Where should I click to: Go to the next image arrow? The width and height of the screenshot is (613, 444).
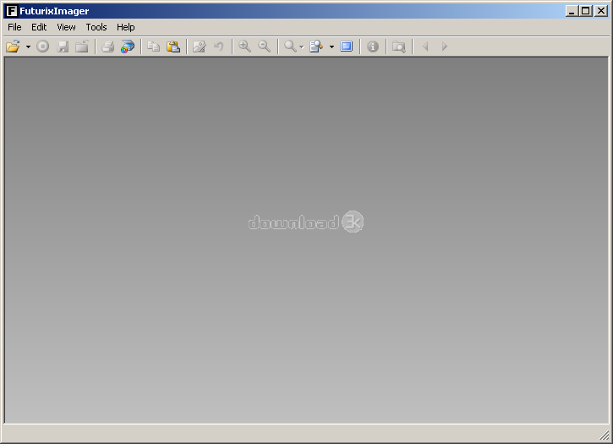445,47
